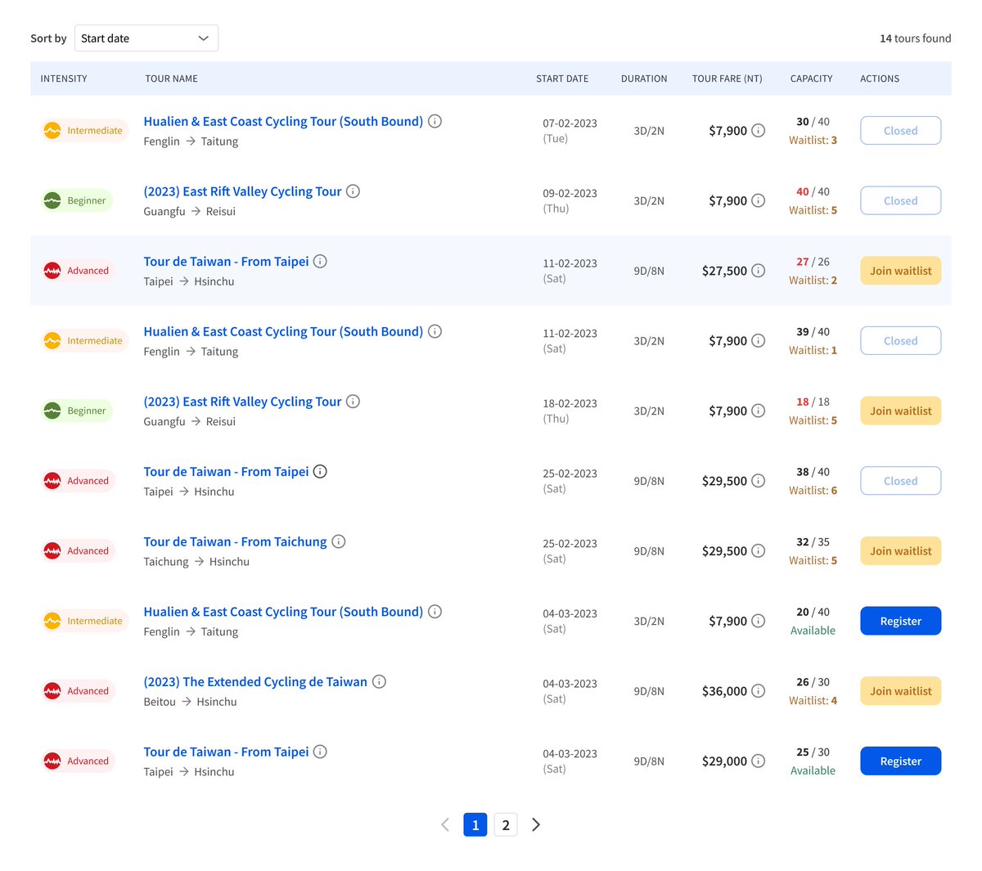Click fare info icon for Hualien tour on 04-03-2023
This screenshot has width=982, height=871.
759,621
